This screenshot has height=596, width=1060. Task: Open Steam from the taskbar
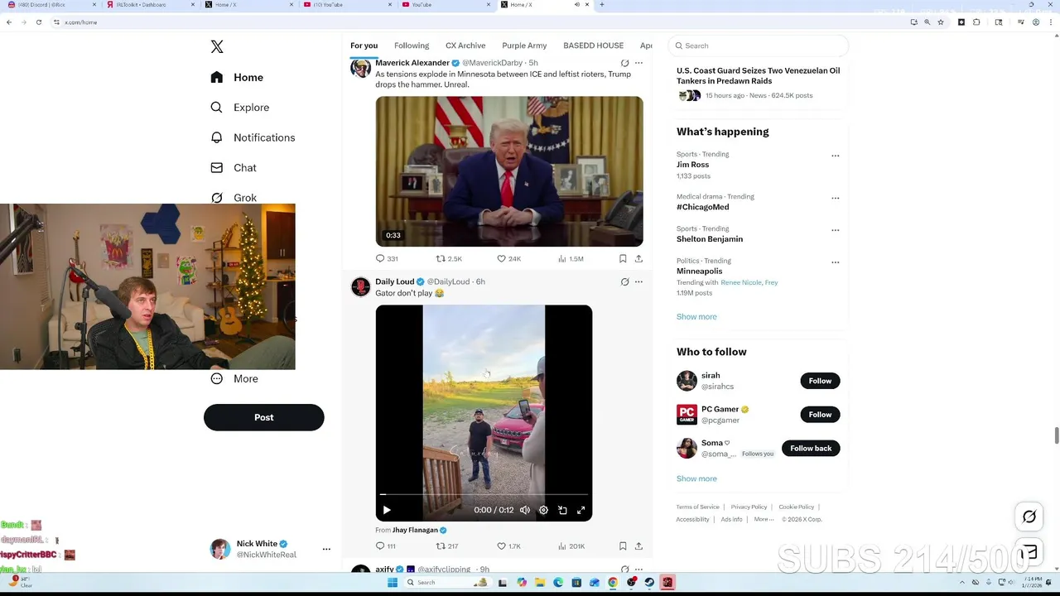coord(649,583)
